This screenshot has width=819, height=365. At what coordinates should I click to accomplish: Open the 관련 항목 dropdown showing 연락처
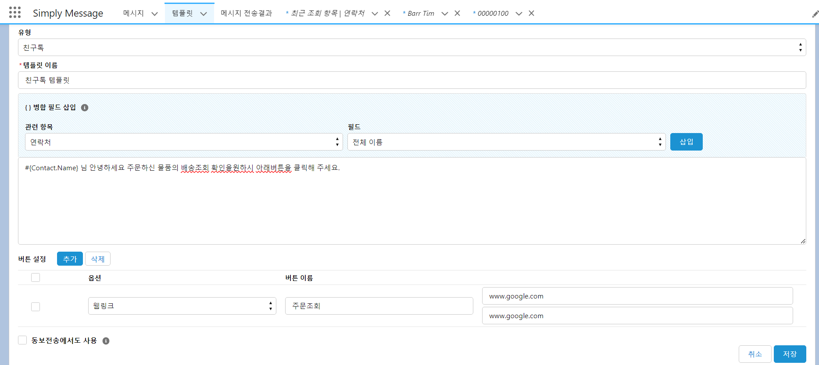click(183, 142)
